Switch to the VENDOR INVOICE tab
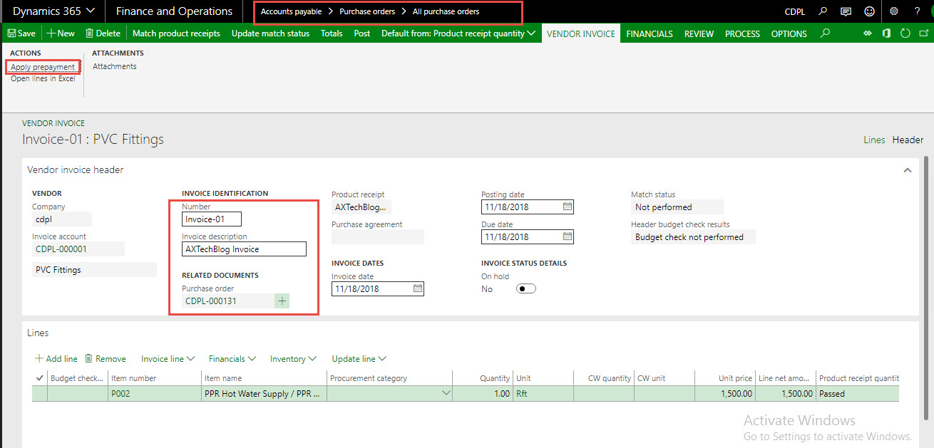The height and width of the screenshot is (448, 934). click(581, 33)
